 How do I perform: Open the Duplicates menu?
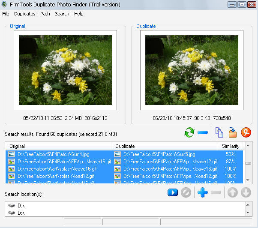point(25,14)
